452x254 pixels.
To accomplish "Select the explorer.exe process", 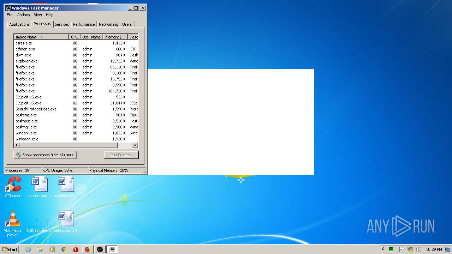I will (76, 61).
